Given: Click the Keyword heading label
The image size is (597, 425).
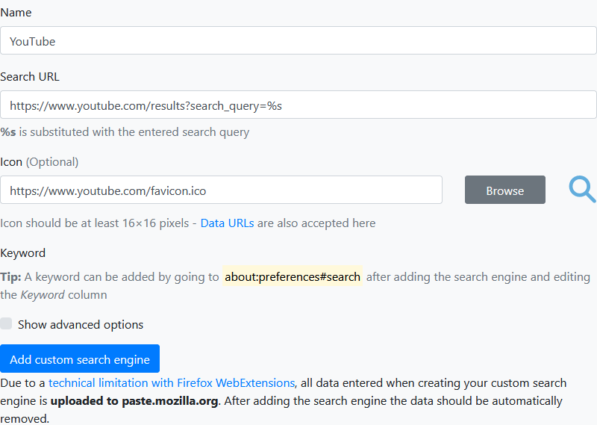Looking at the screenshot, I should coord(23,253).
